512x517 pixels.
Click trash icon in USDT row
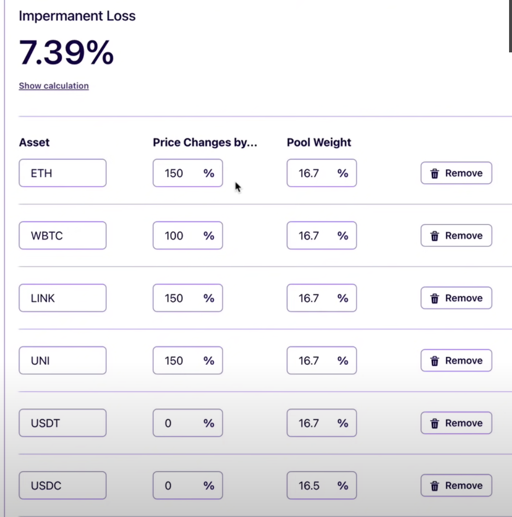pyautogui.click(x=434, y=423)
